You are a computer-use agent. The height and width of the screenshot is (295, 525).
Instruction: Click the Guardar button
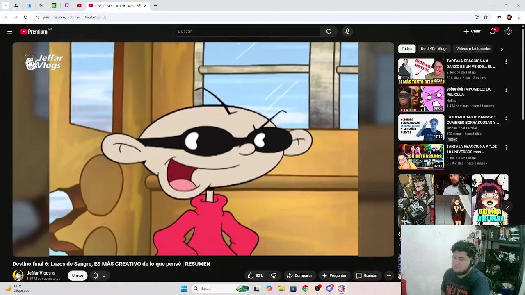pyautogui.click(x=367, y=276)
